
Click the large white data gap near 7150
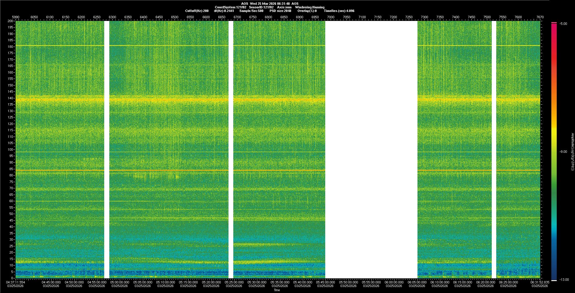point(371,149)
